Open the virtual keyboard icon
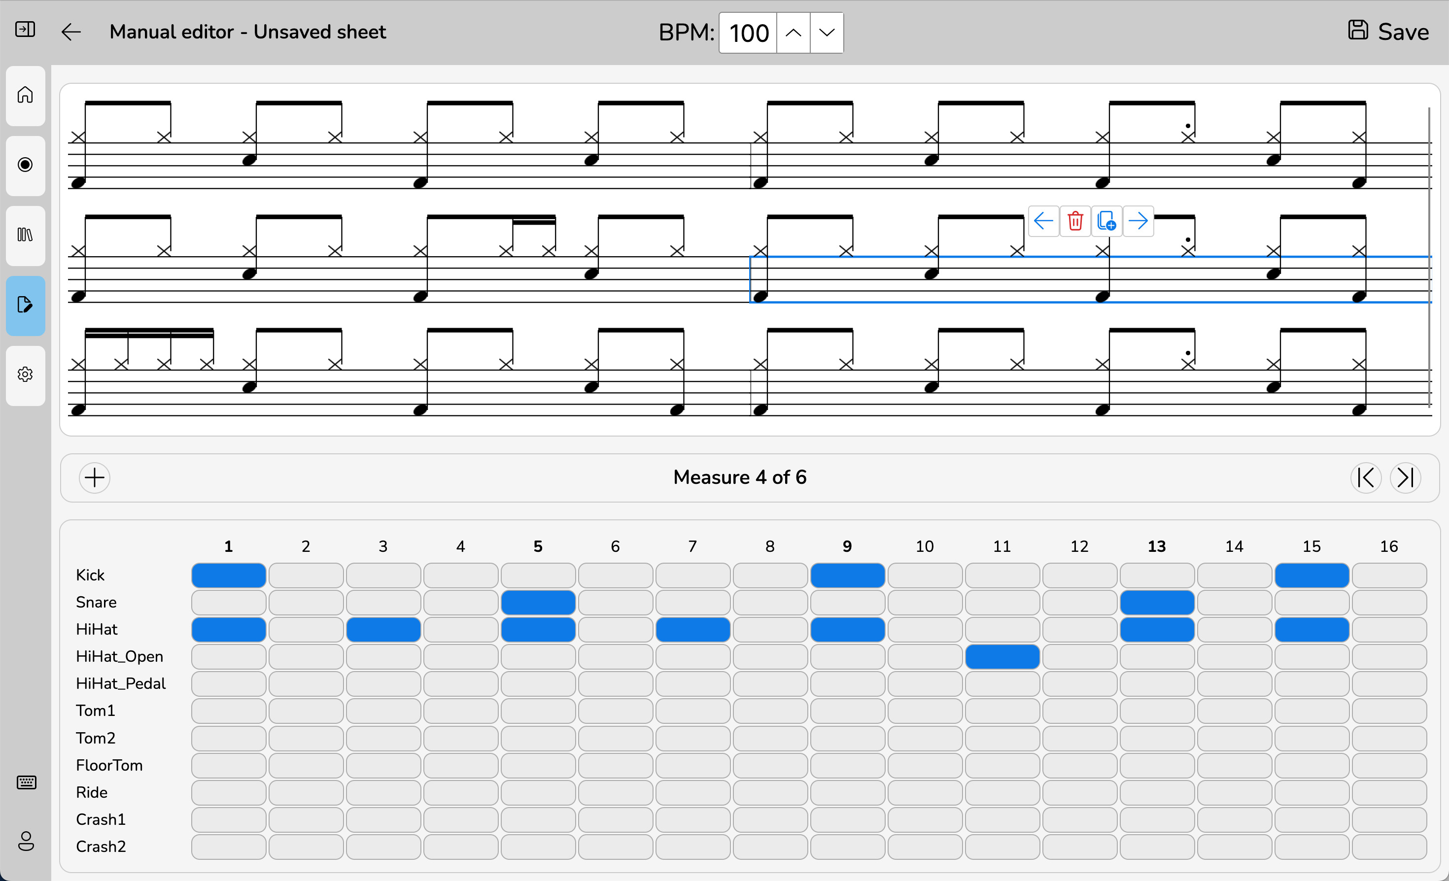1449x881 pixels. (25, 782)
